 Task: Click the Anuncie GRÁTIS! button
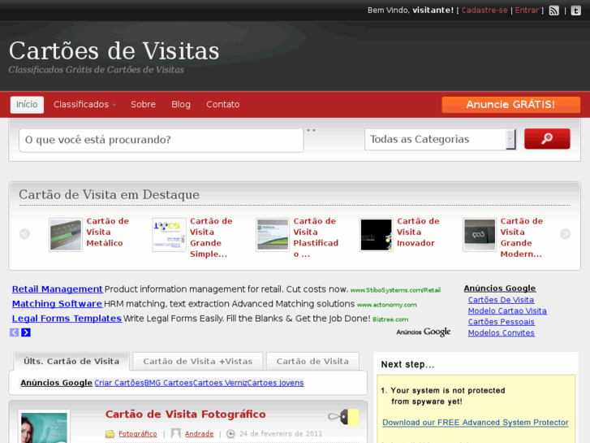510,104
